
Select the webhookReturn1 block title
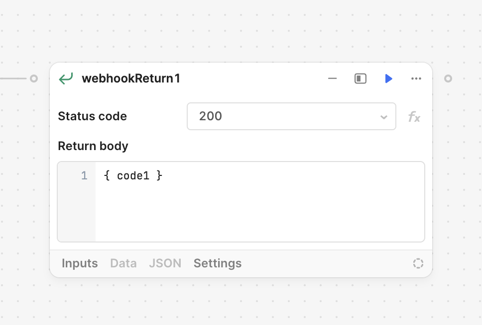coord(131,79)
